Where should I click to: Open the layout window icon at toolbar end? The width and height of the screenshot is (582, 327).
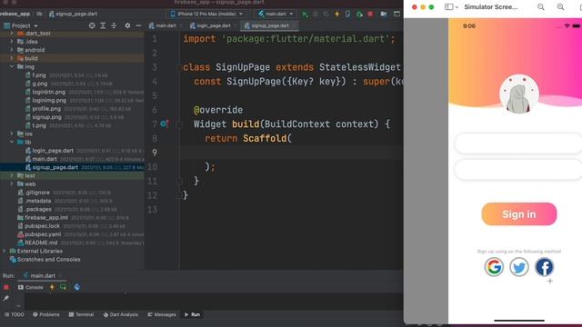point(396,15)
